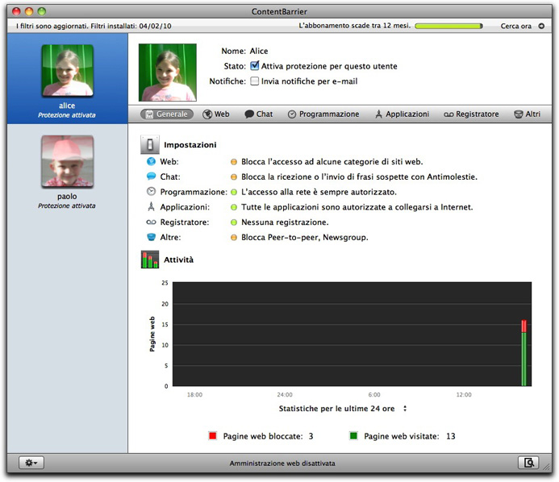Click the orange status dot for Web
The height and width of the screenshot is (482, 559).
click(x=234, y=162)
